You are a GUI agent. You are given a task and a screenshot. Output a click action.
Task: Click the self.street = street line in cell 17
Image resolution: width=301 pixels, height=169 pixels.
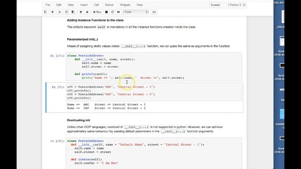point(100,67)
